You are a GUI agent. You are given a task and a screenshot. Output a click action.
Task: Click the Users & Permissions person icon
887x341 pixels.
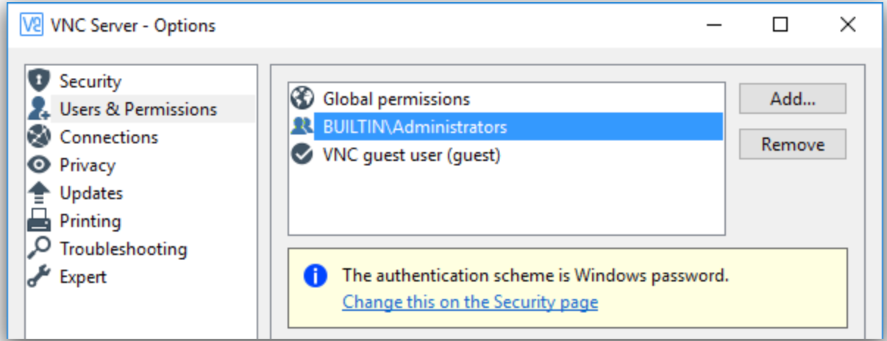click(38, 109)
